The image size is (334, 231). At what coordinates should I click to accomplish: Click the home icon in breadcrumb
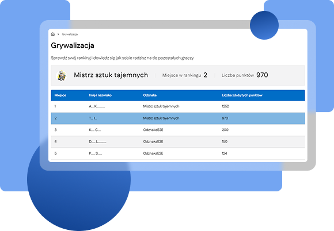tap(53, 34)
